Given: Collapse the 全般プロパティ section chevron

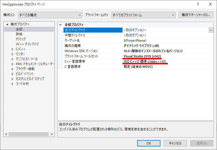Looking at the screenshot, I should [x=60, y=25].
